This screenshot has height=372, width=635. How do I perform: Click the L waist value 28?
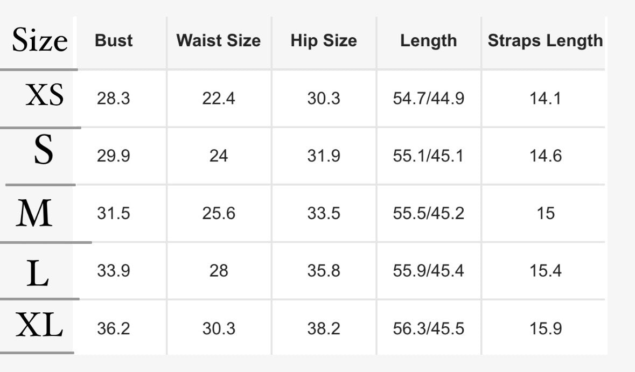[219, 271]
